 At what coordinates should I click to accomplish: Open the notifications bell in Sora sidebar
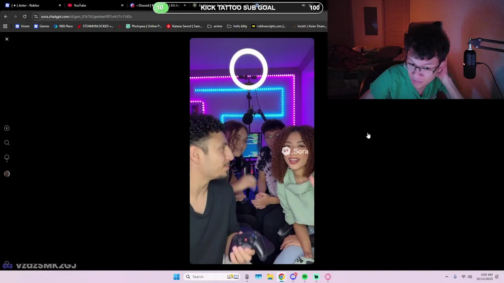pos(7,158)
